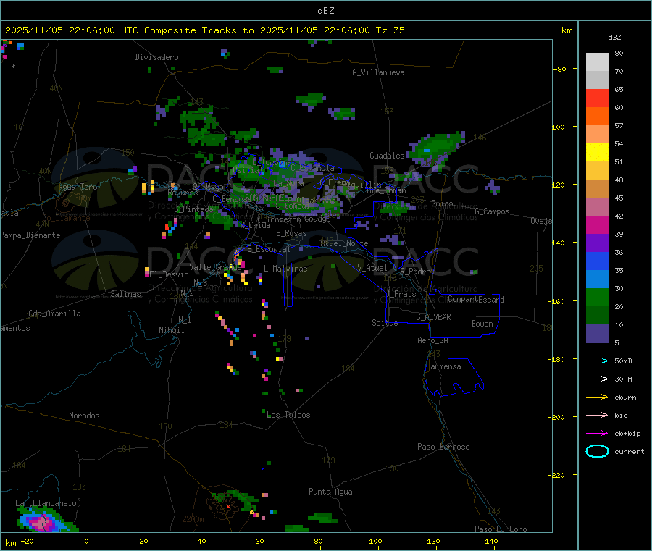Click the bip pink arrow legend icon
The width and height of the screenshot is (652, 551).
point(597,415)
